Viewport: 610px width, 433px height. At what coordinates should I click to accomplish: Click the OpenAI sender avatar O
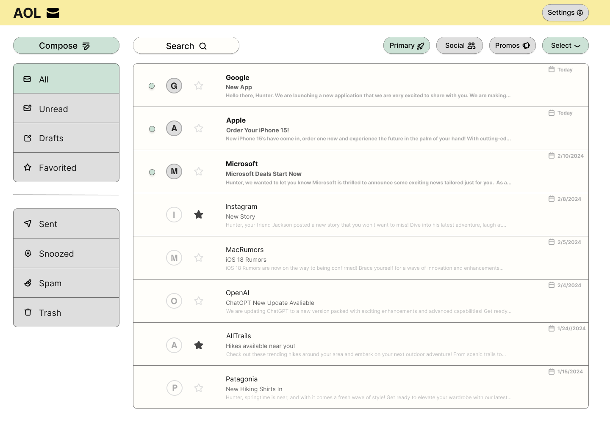(174, 301)
